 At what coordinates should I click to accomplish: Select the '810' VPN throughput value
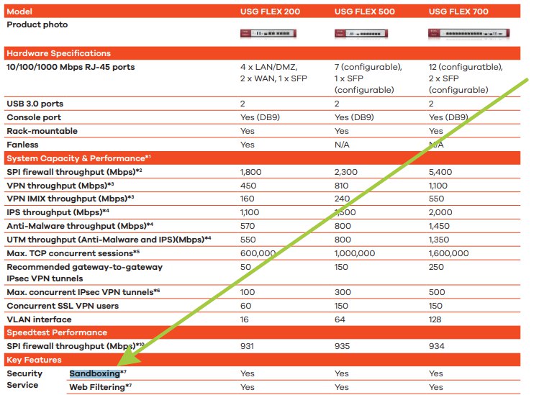341,186
